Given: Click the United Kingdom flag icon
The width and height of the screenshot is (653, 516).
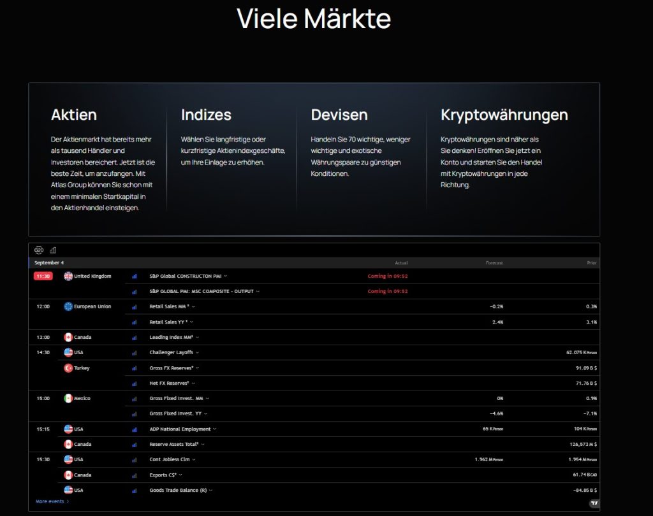Looking at the screenshot, I should tap(68, 276).
